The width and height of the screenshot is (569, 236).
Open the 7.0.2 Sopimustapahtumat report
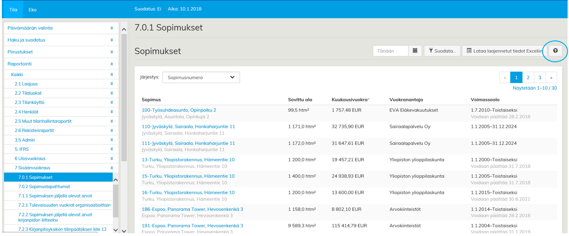click(x=44, y=187)
